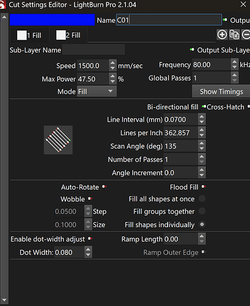Viewport: 250px width, 306px height.
Task: Click the Show Timings button
Action: (221, 91)
